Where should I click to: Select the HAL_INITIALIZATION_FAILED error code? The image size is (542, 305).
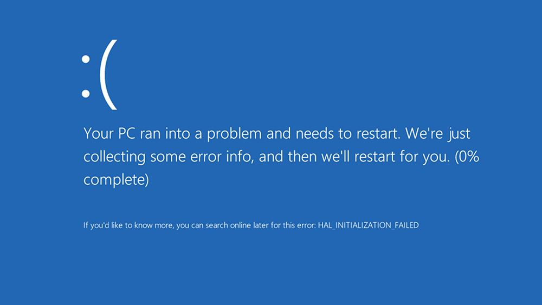(x=368, y=225)
